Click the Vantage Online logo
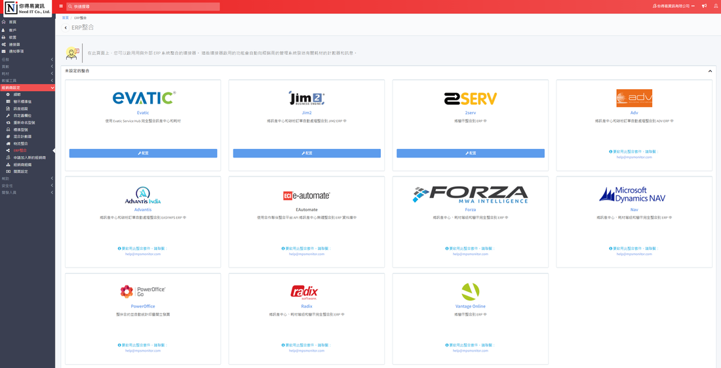The height and width of the screenshot is (368, 721). coord(471,292)
